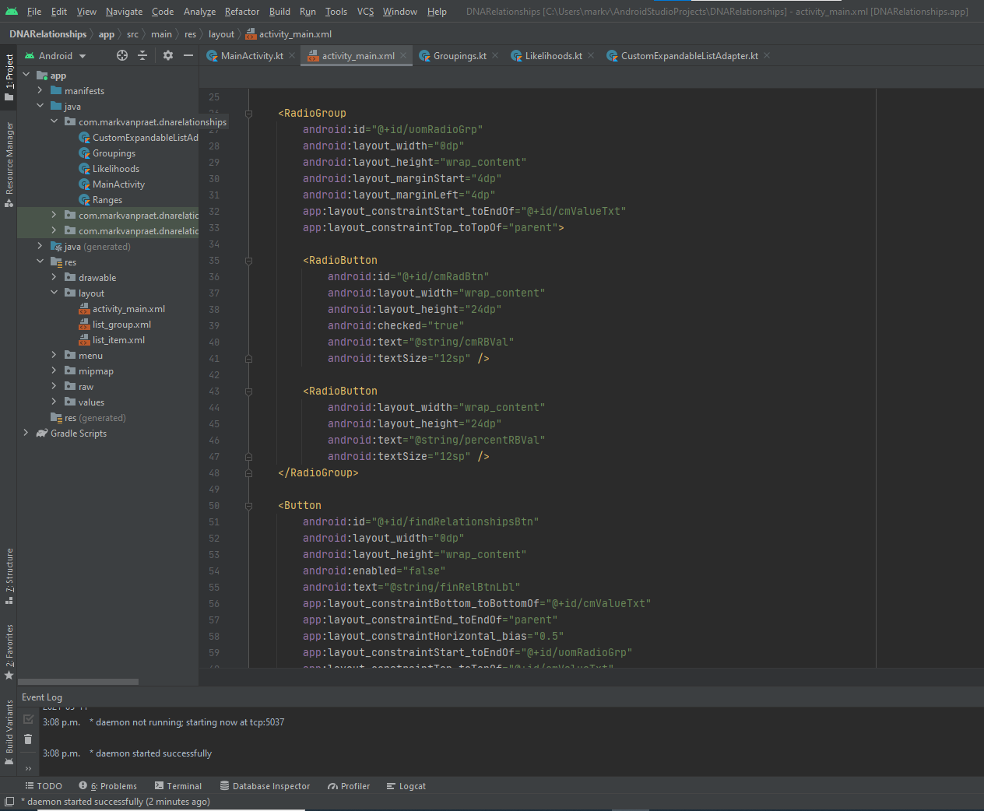The image size is (984, 811).
Task: Expand the manifests folder in project tree
Action: [x=40, y=91]
